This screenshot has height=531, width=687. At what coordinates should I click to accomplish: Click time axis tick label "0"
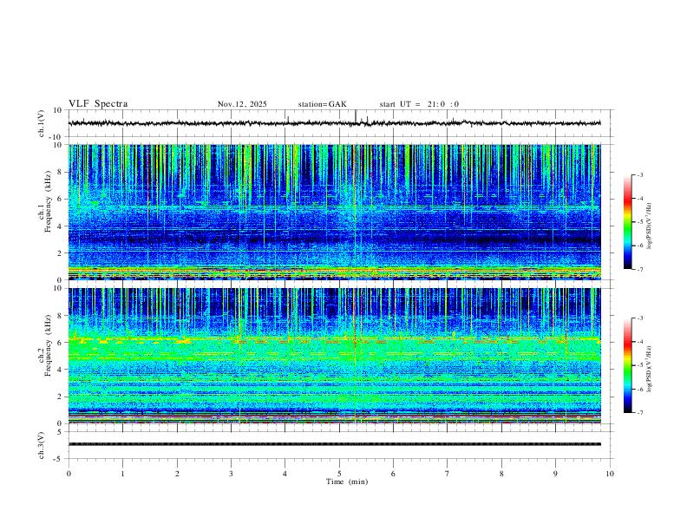point(69,474)
